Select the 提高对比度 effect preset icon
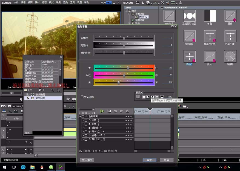 tap(210, 36)
